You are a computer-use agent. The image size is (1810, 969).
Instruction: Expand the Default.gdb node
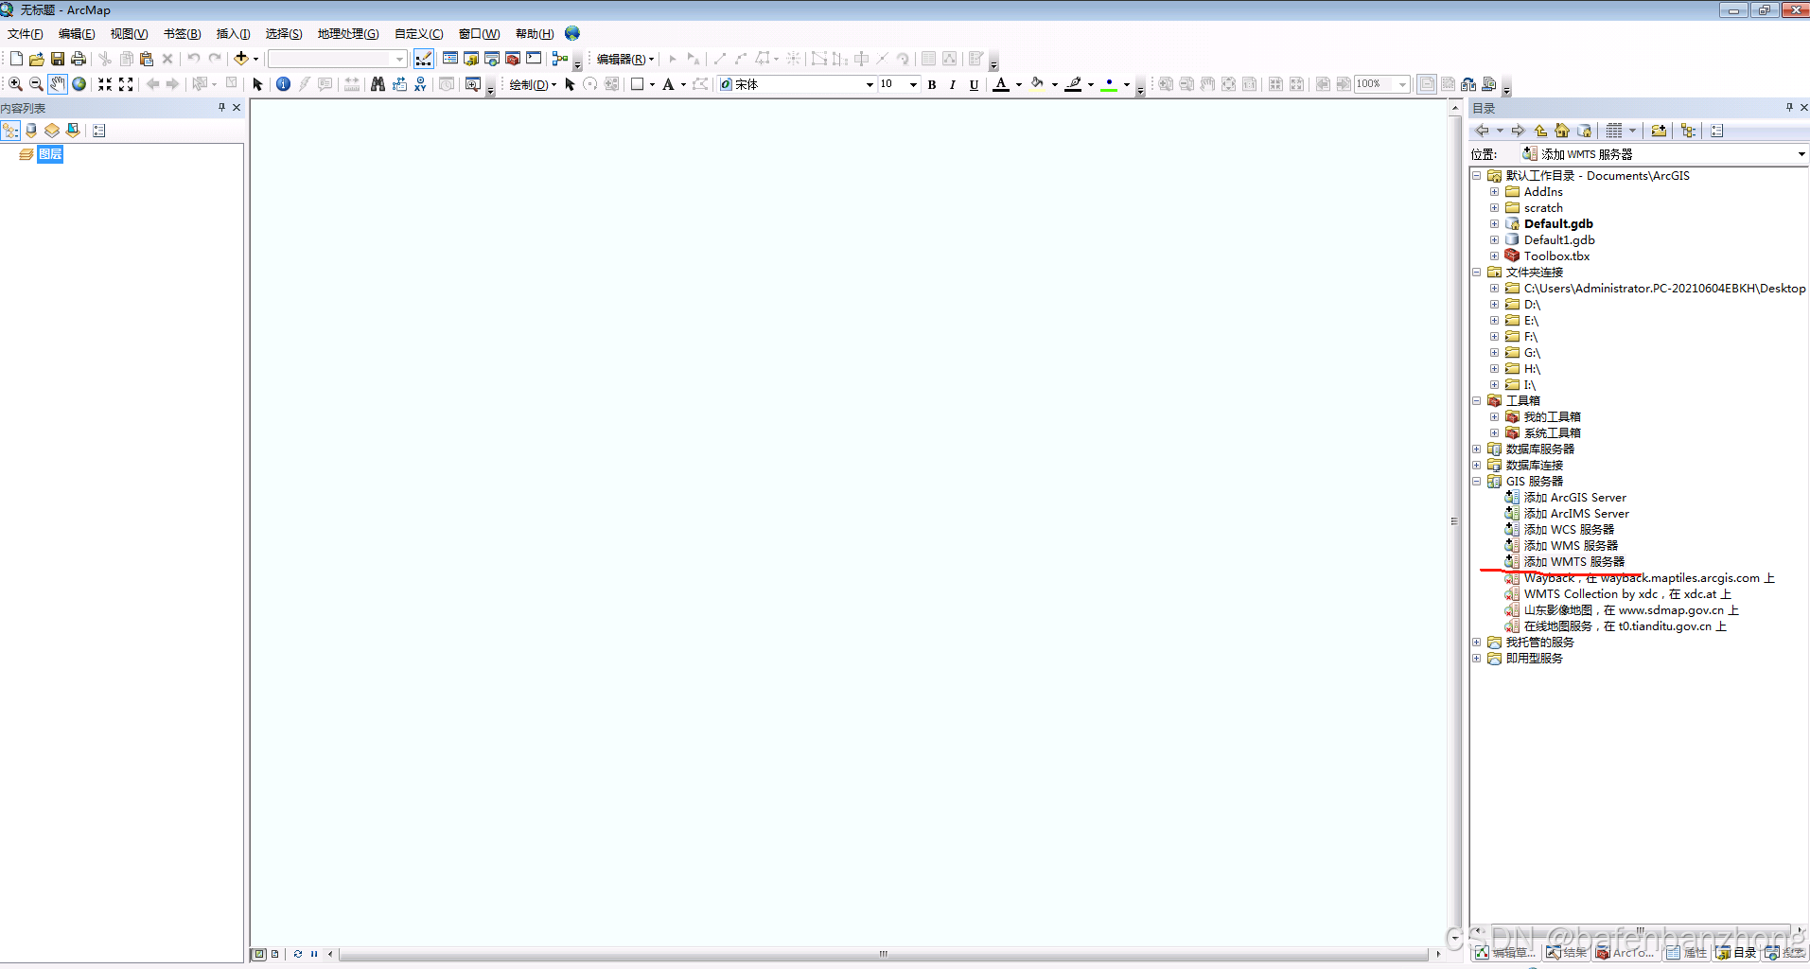click(1494, 223)
